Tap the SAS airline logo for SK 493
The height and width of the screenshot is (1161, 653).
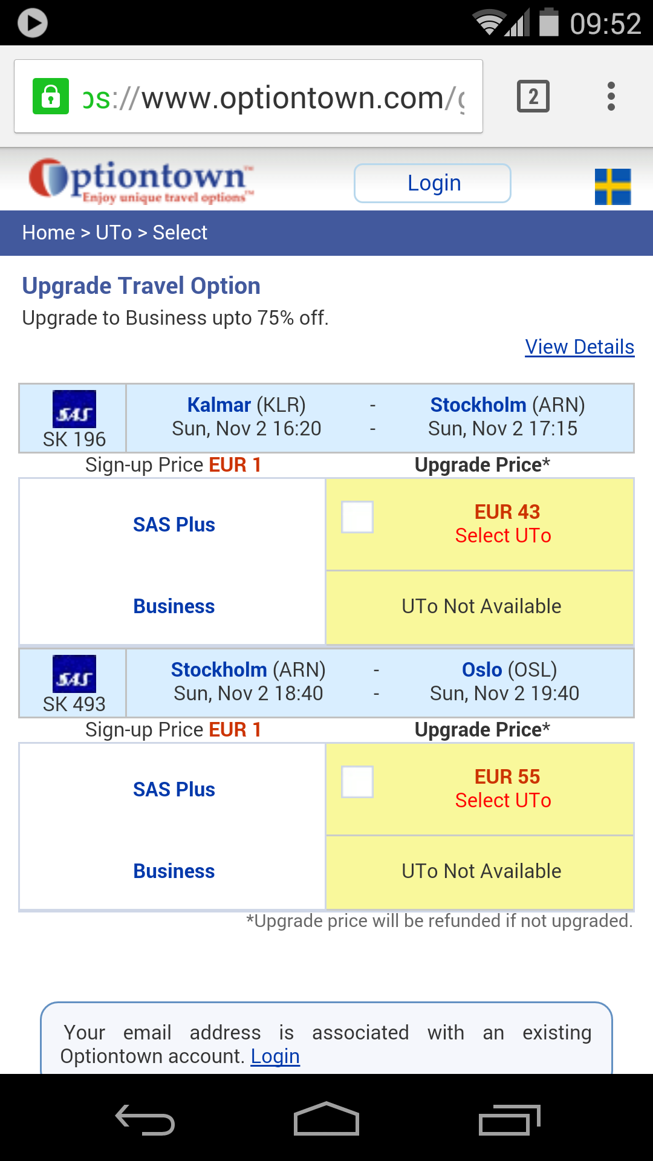pos(74,674)
